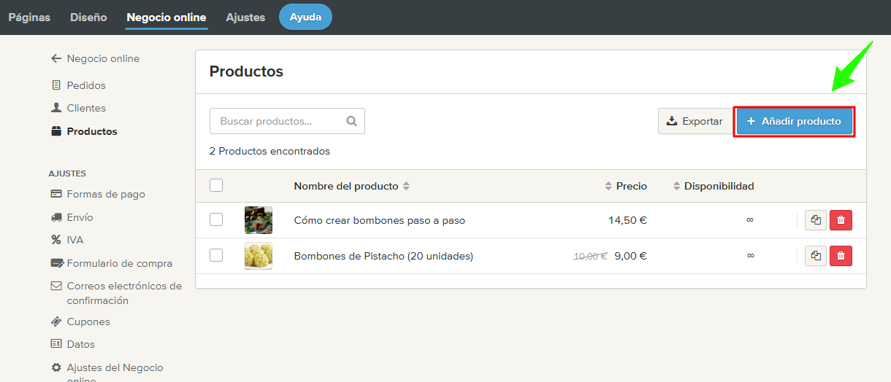Duplicate the Bombones de Pistacho product

(x=816, y=256)
